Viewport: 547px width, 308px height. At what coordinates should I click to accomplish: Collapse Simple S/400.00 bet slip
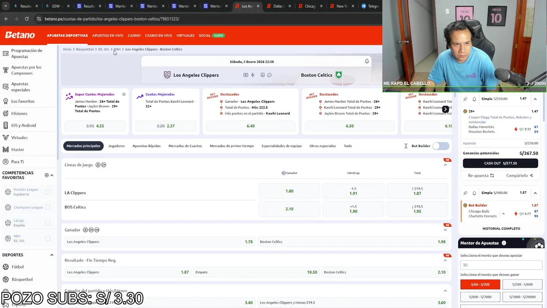(x=535, y=193)
